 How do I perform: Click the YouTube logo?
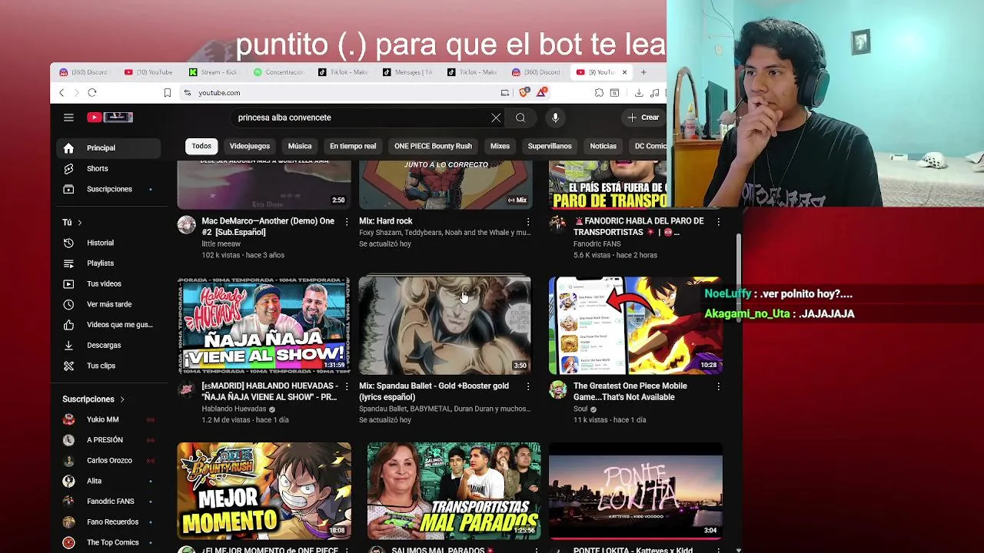pos(110,118)
